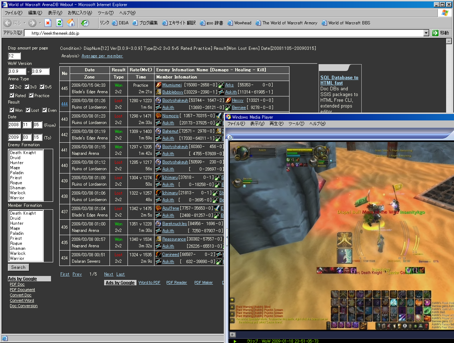The height and width of the screenshot is (343, 454).
Task: Click the first WoW Version field 3.0.9
Action: [x=17, y=71]
